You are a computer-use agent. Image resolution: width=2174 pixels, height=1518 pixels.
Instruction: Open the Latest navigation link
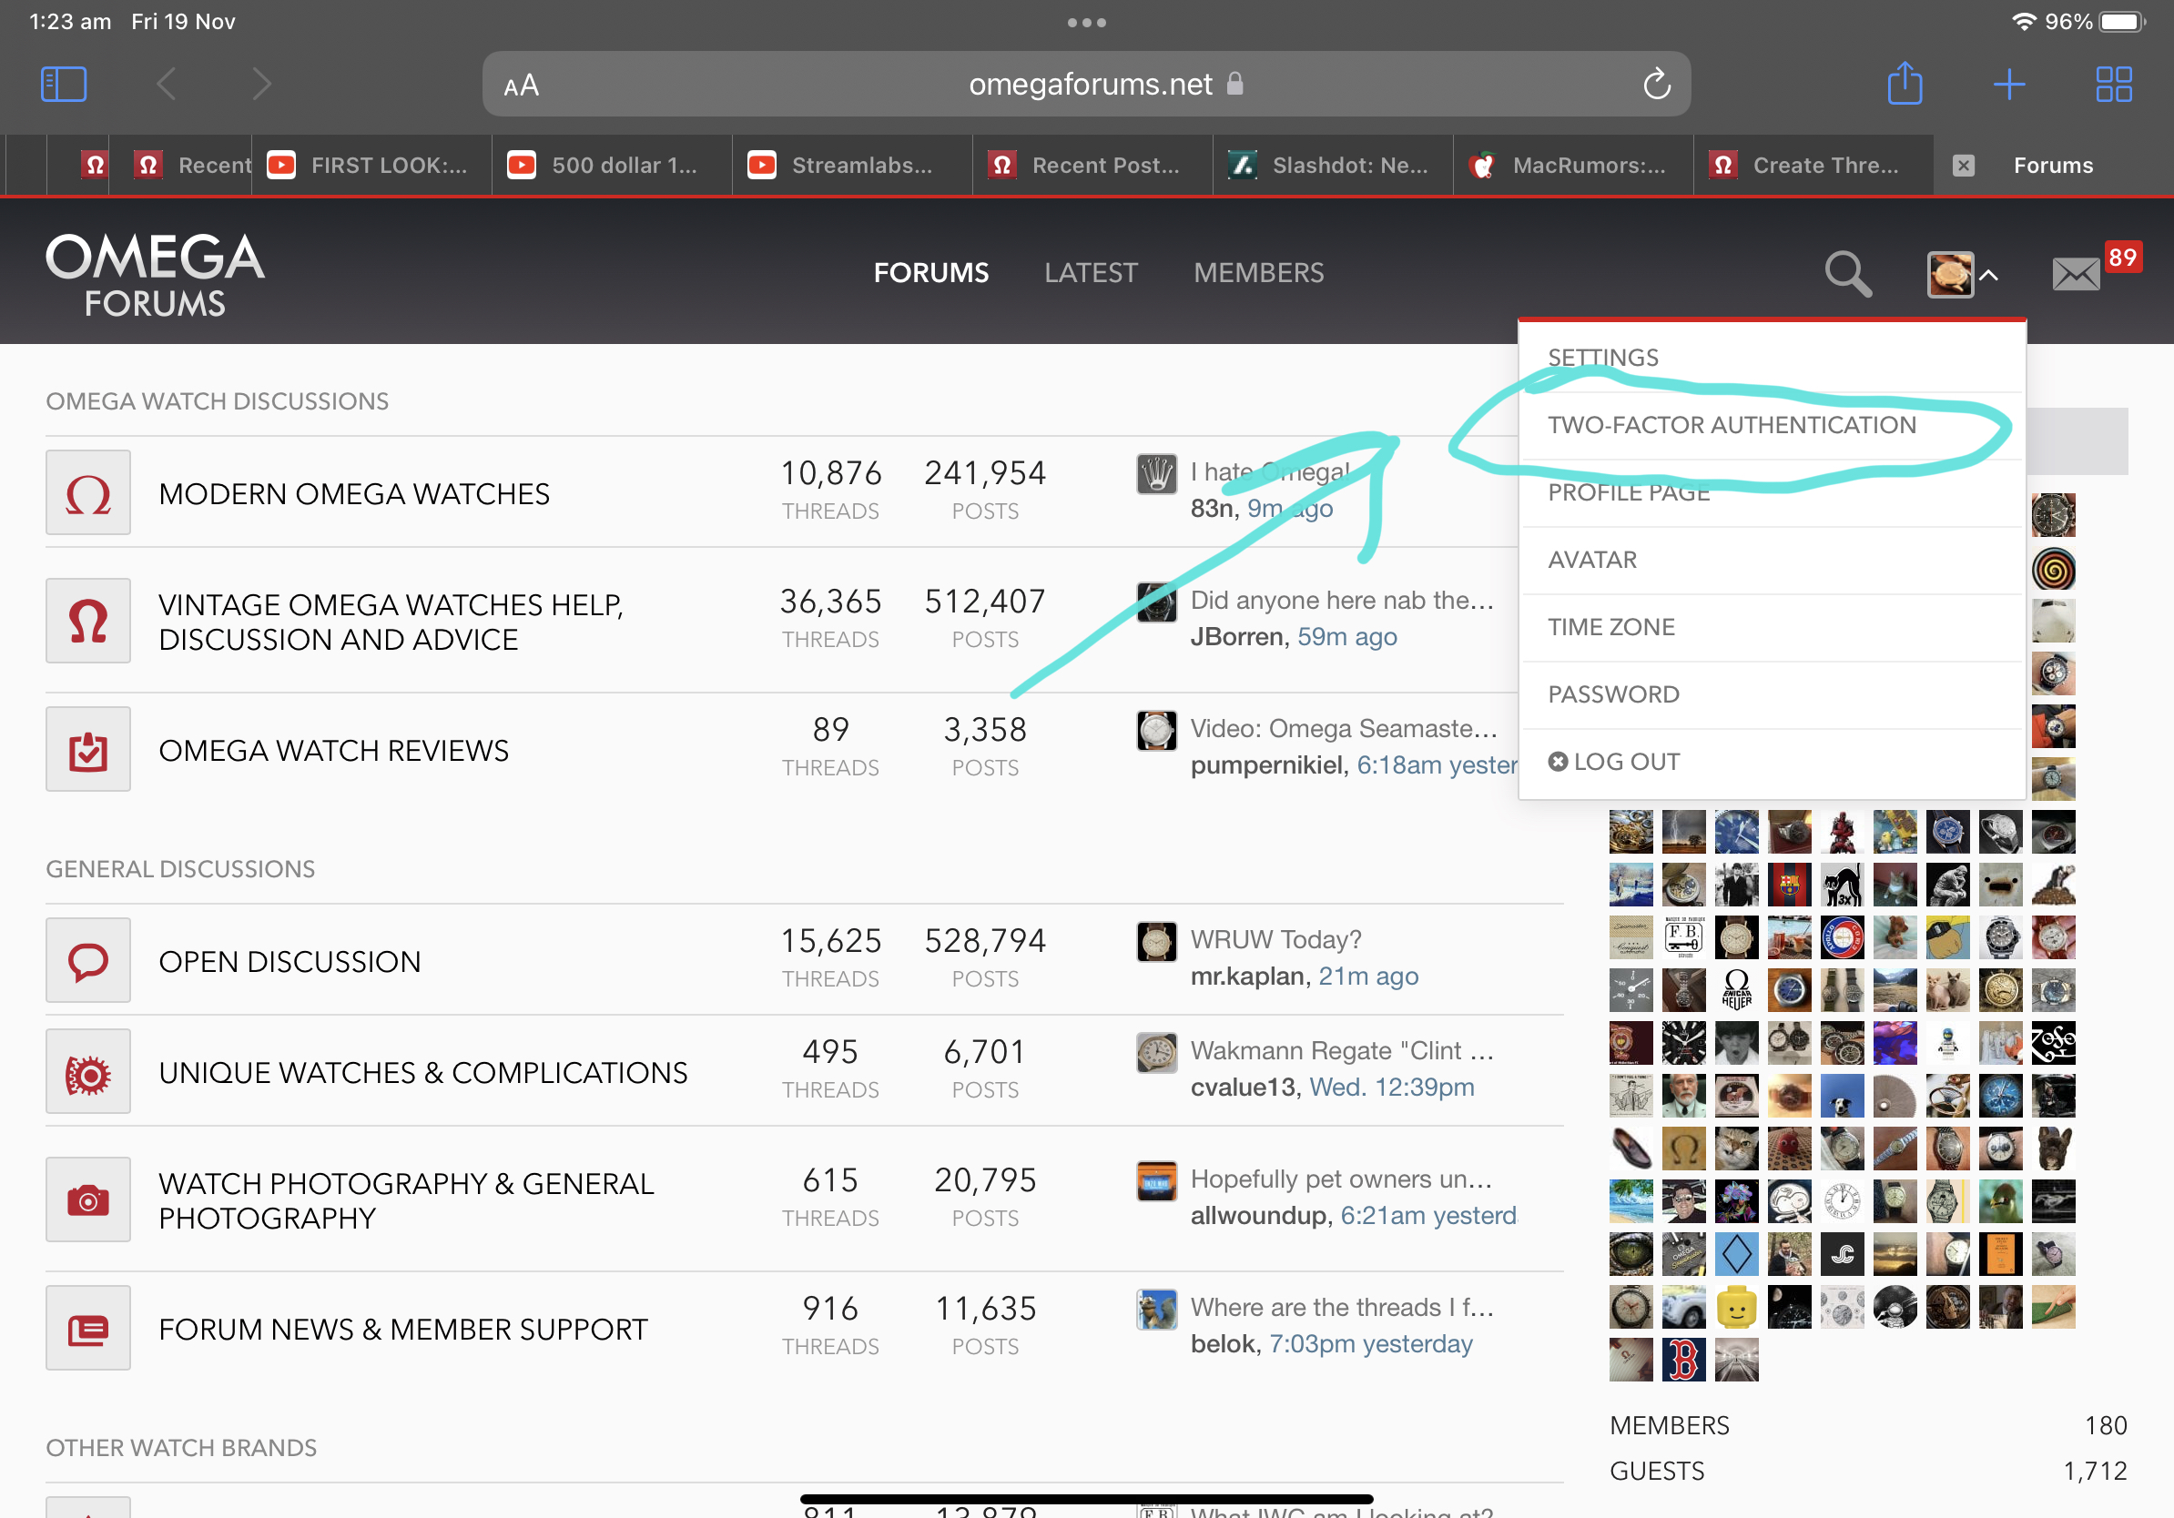1090,272
